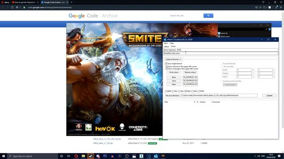Open uMod_beta_v1_r35.zip download link
Image resolution: width=284 pixels, height=159 pixels.
[x=103, y=143]
